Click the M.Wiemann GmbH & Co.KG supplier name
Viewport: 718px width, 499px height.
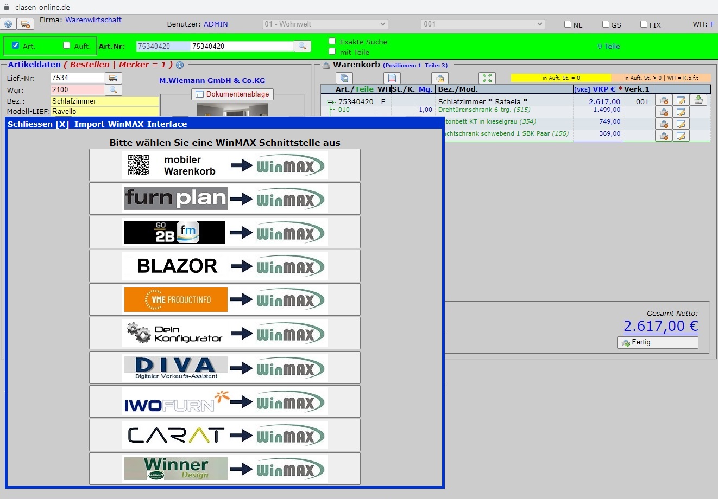pos(212,81)
